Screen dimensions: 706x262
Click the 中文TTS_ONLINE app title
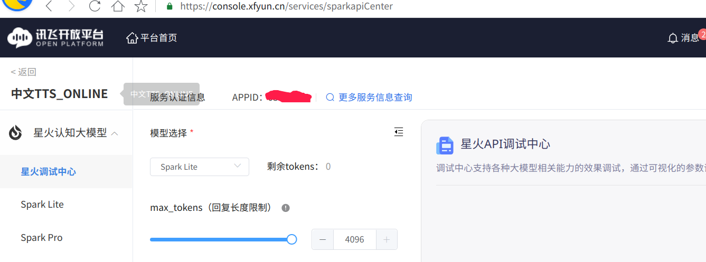(x=59, y=94)
